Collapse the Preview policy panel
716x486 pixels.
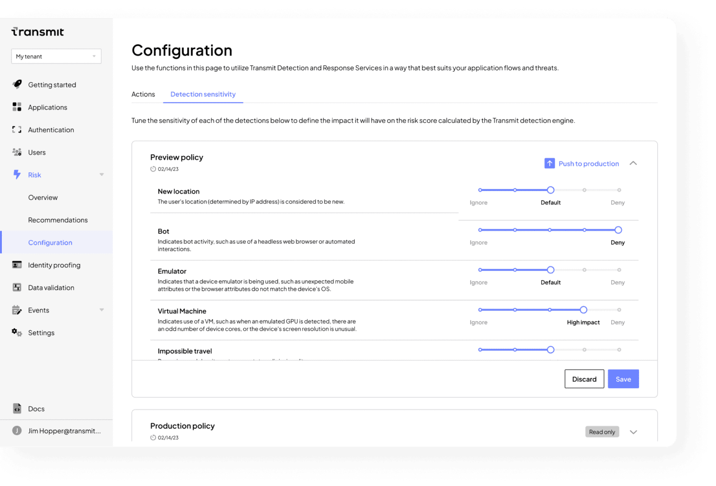coord(633,163)
